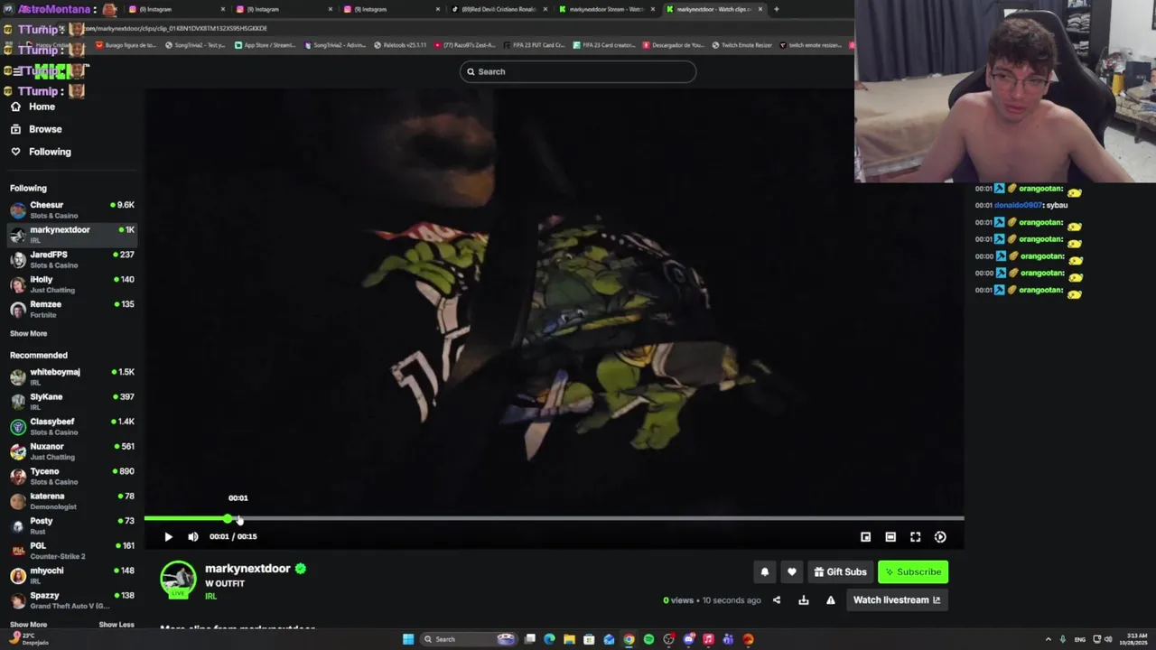The image size is (1156, 650).
Task: Open the IRL category link
Action: [210, 596]
